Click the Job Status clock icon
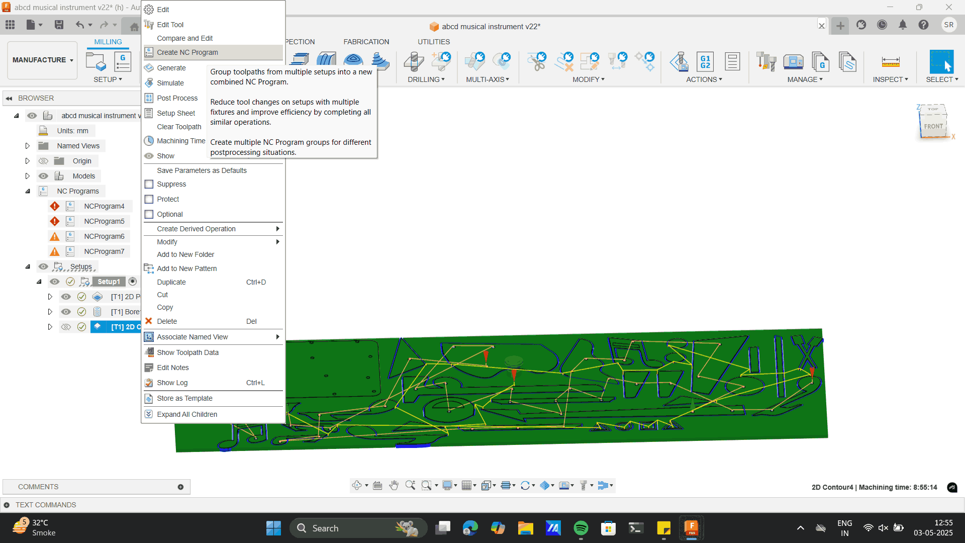Screen dimensions: 965x543 coord(882,25)
